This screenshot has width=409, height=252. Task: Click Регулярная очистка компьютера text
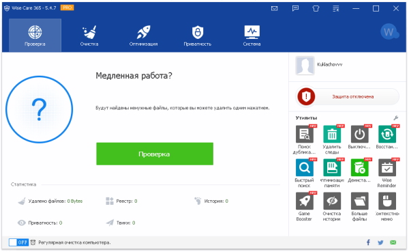click(x=74, y=242)
